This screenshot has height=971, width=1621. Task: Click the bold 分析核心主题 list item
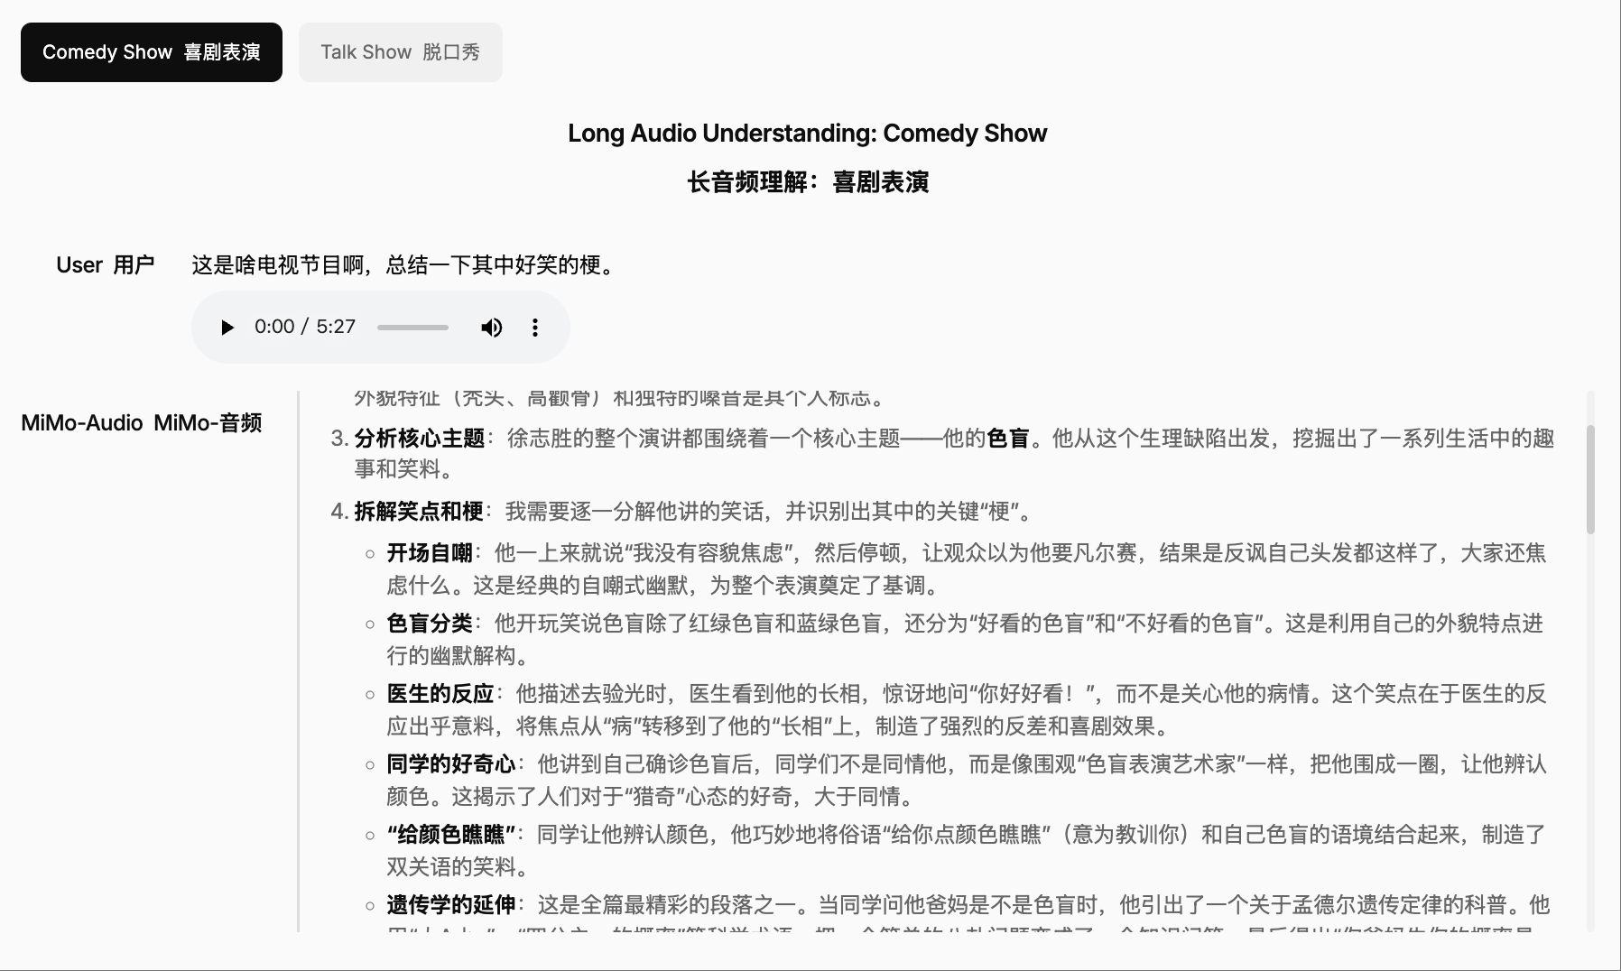coord(420,439)
